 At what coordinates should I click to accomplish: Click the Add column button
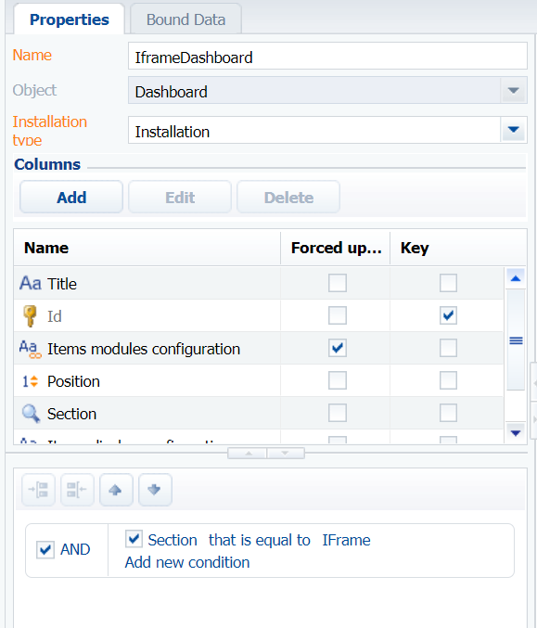point(71,197)
